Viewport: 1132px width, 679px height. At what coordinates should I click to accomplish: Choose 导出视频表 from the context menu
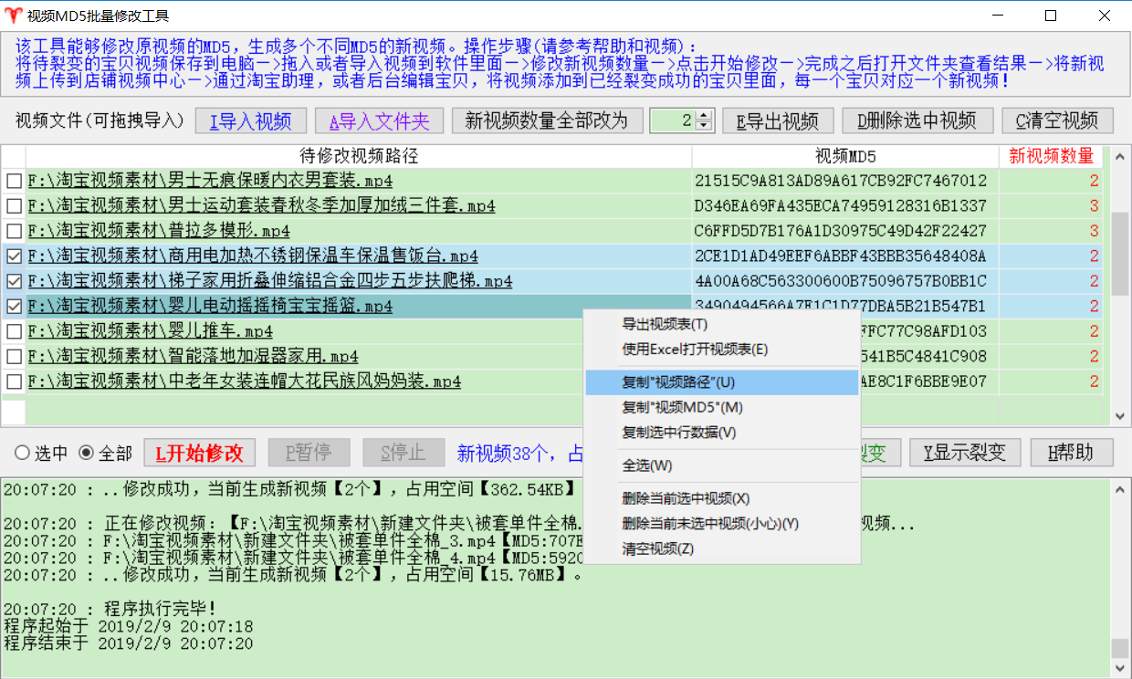point(665,324)
